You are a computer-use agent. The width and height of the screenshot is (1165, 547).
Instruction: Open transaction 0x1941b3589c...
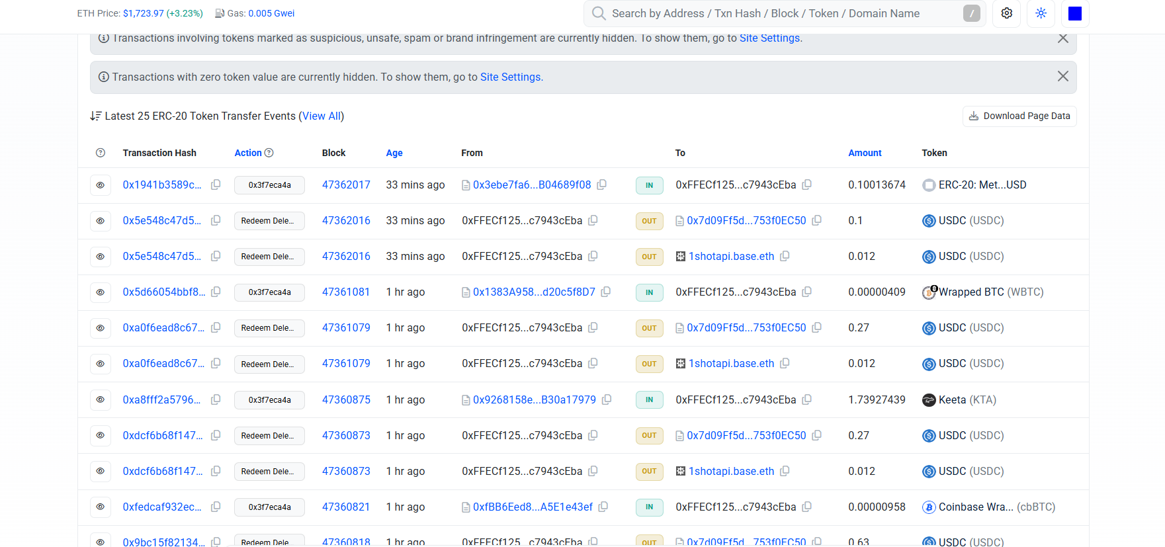coord(162,185)
